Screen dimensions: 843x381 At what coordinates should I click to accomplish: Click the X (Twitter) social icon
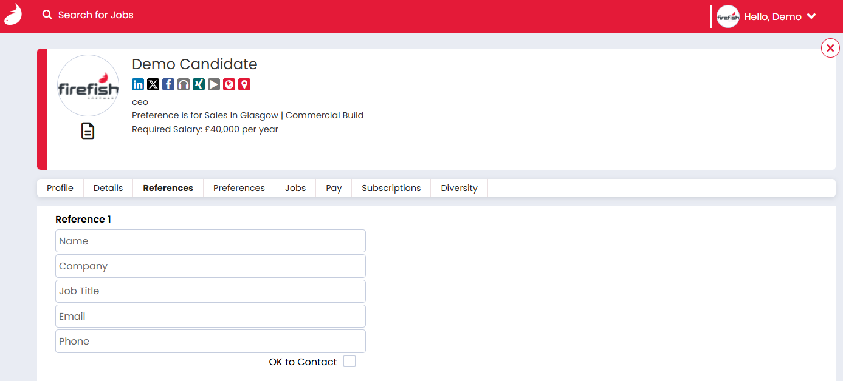tap(153, 84)
